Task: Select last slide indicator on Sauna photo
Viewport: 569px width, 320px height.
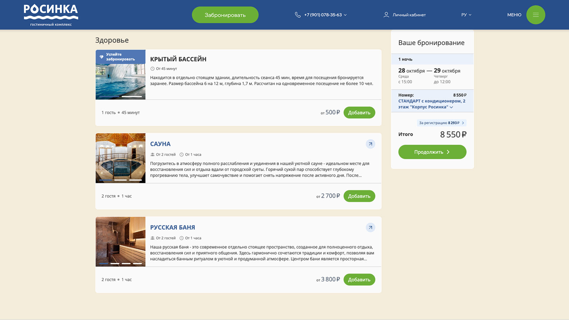Action: coord(135,180)
